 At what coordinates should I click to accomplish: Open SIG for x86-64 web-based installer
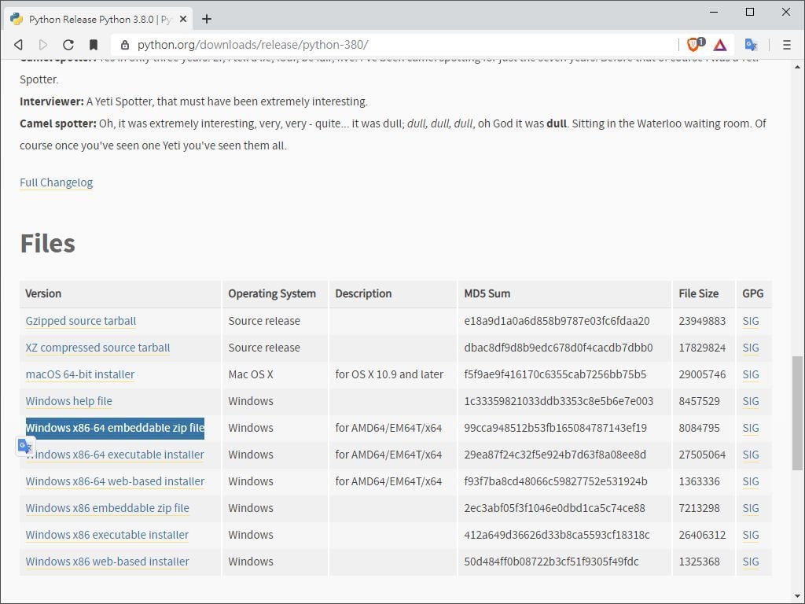coord(751,481)
